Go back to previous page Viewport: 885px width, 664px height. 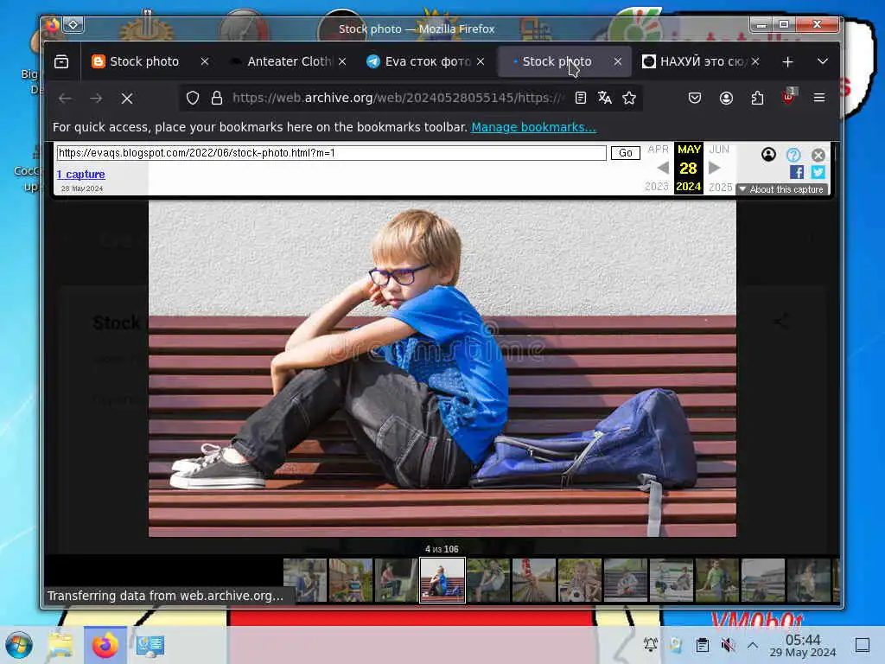[x=65, y=99]
